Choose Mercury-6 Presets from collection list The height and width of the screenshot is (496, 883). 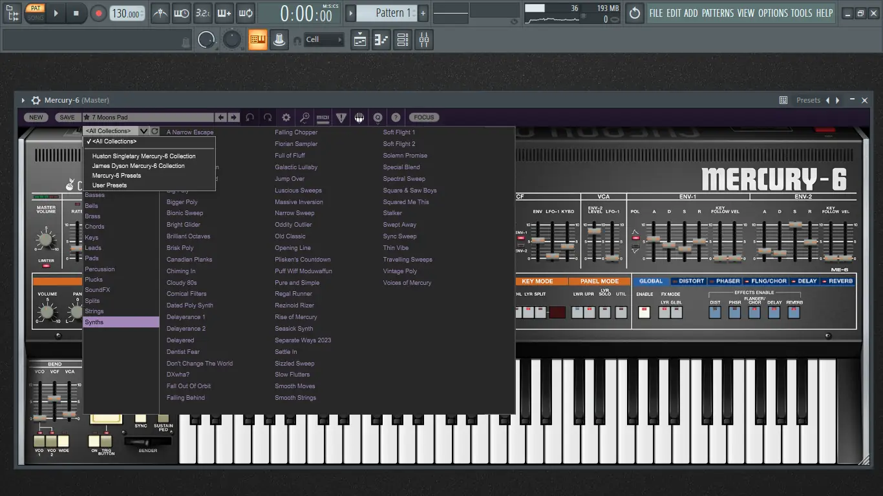116,176
